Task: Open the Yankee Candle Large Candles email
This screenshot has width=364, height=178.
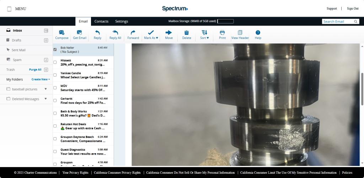Action: [x=84, y=75]
